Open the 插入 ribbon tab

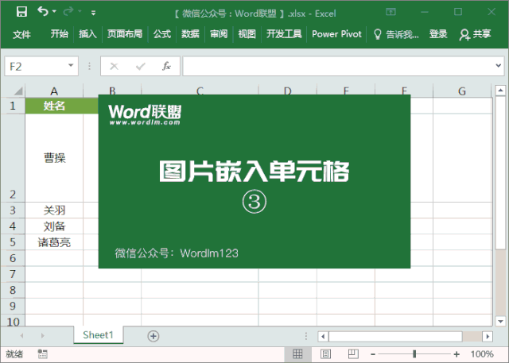[87, 34]
